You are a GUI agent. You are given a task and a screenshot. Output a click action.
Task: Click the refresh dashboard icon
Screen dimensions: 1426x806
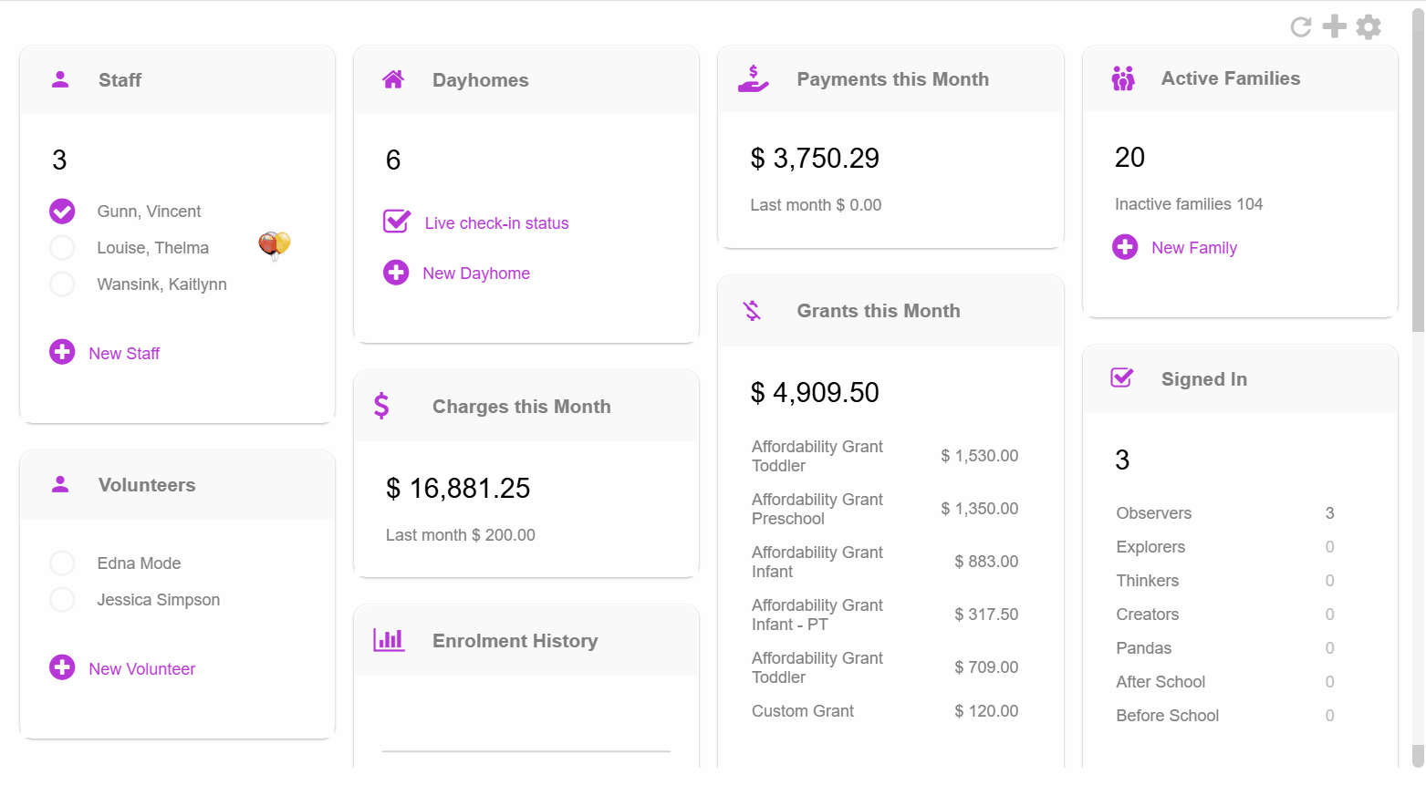(x=1301, y=27)
